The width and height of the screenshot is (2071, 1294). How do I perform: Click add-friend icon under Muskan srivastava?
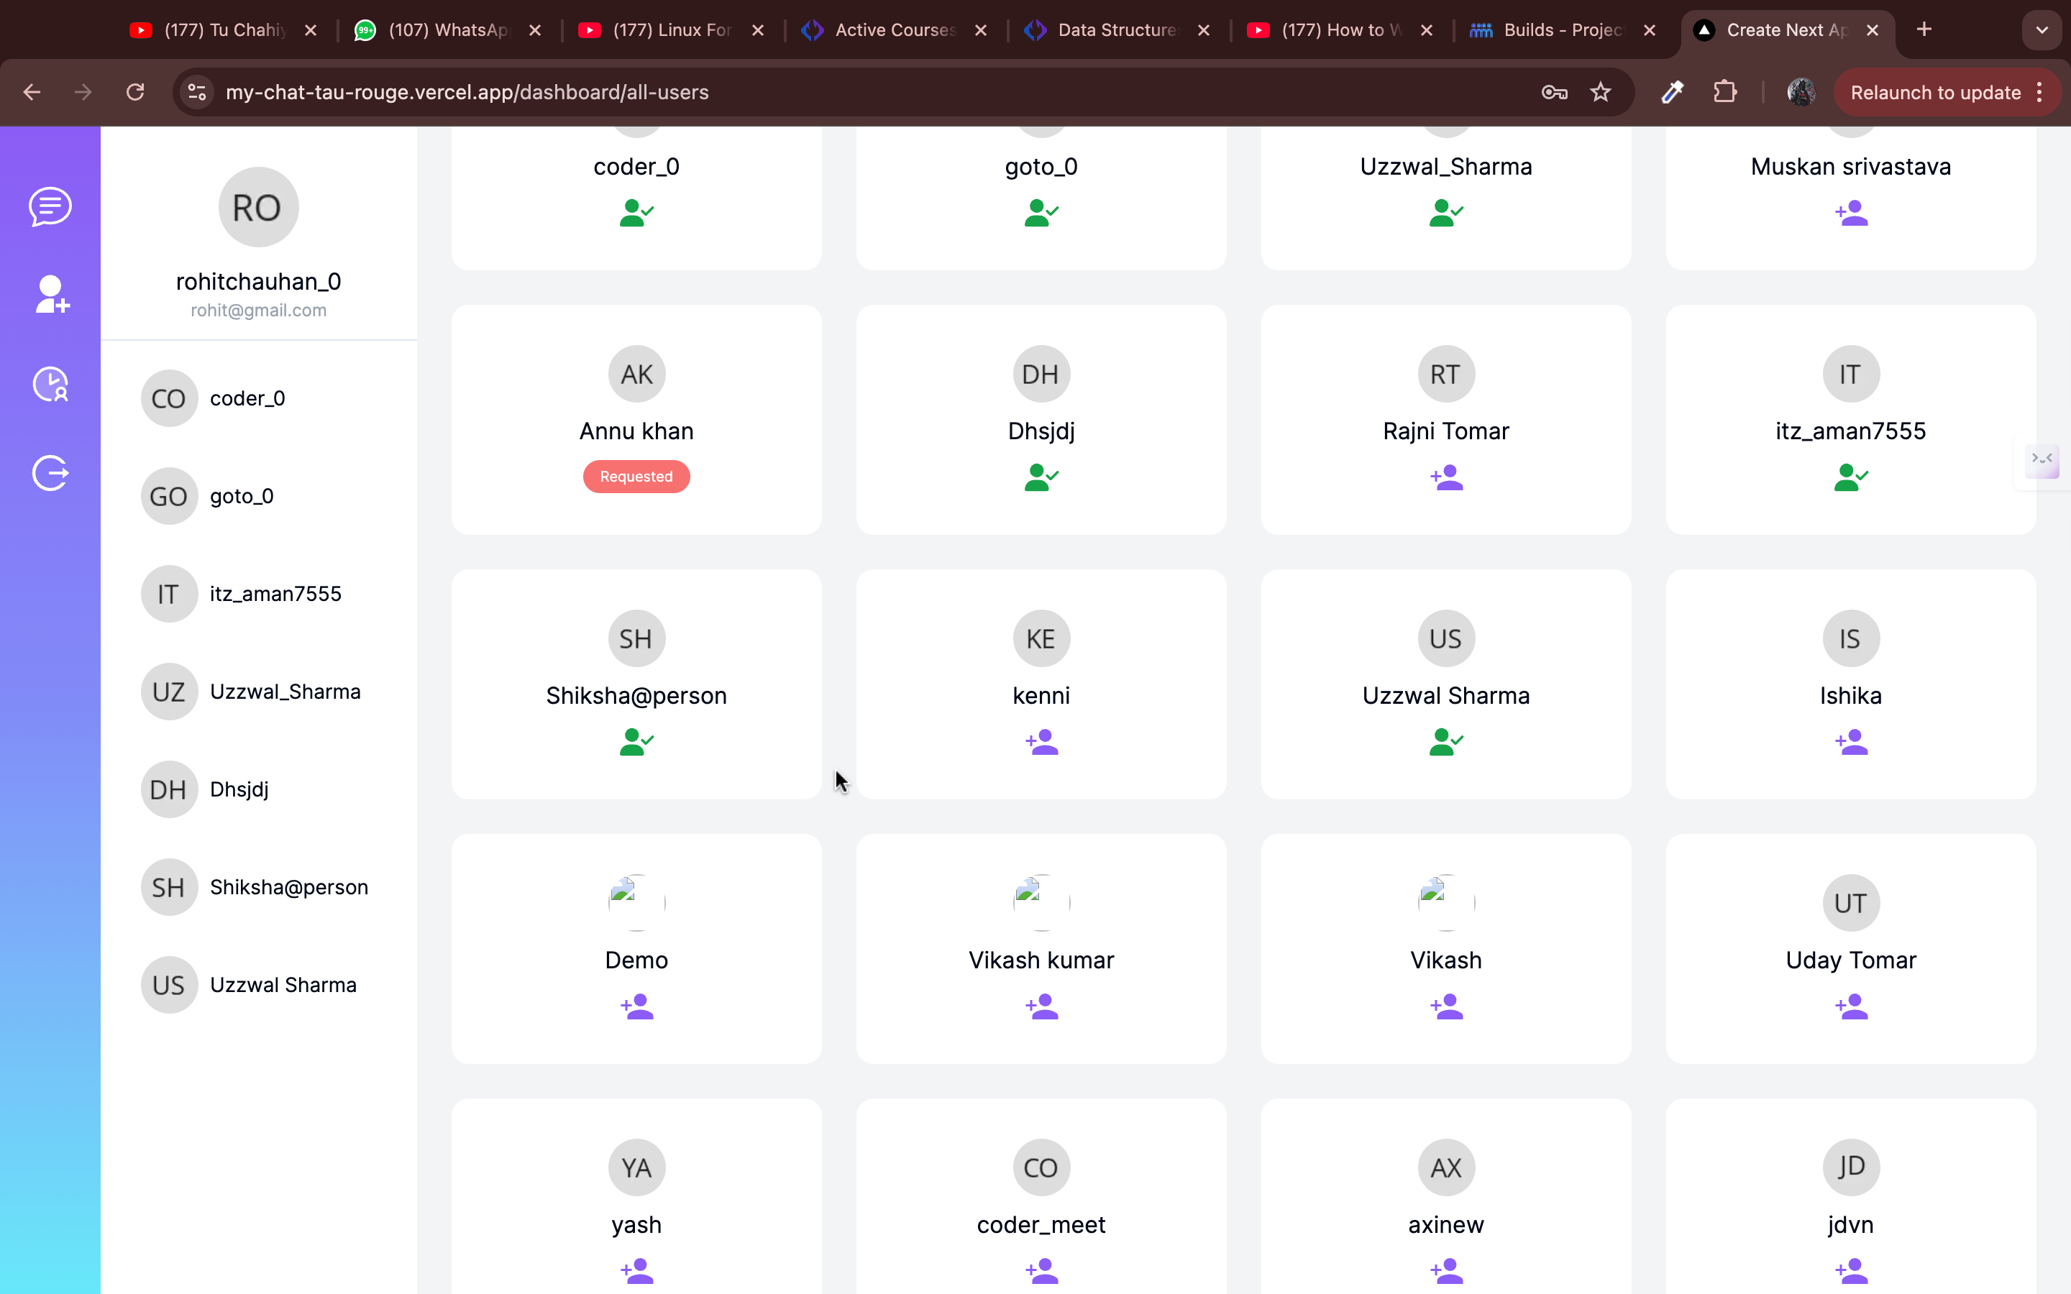1851,212
